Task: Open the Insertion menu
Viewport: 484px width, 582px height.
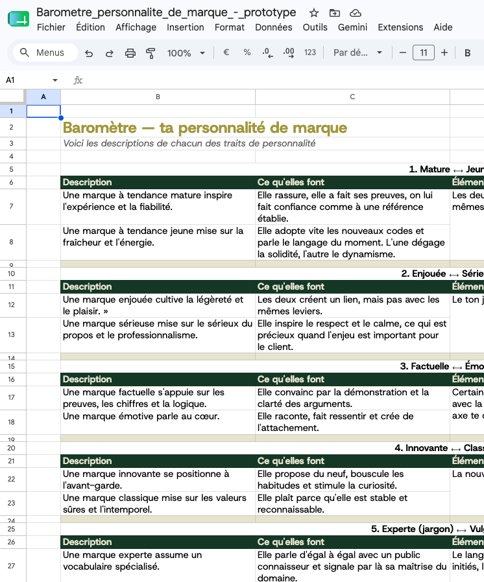Action: tap(186, 27)
